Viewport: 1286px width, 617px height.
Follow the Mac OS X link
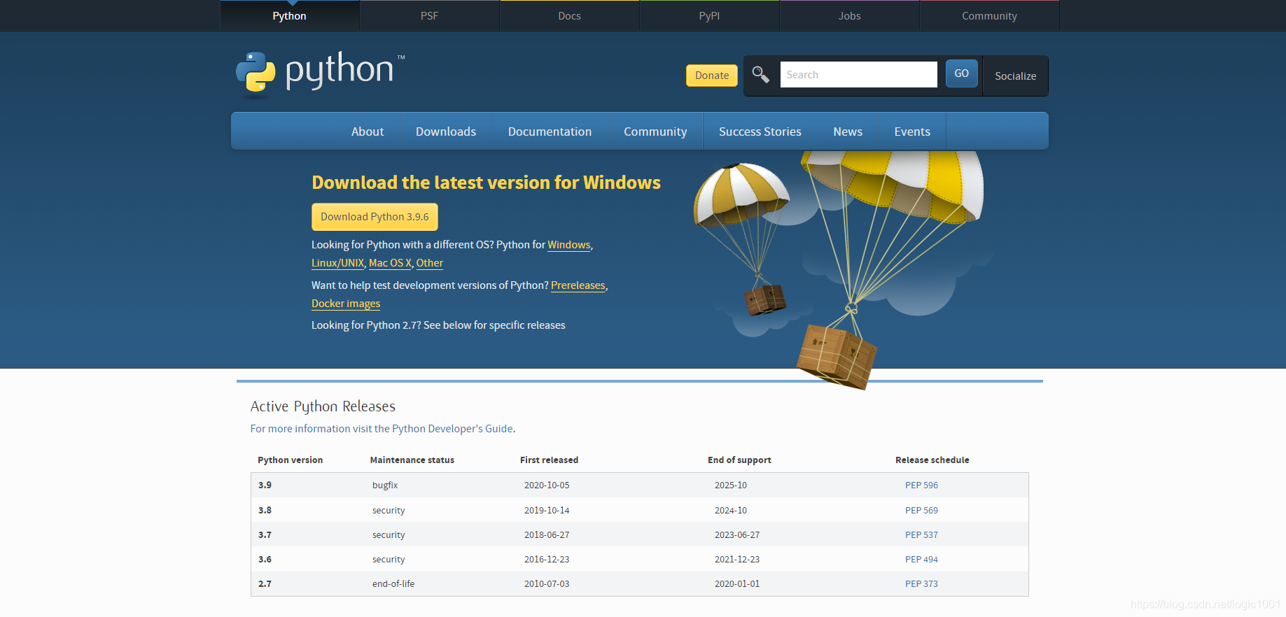(x=390, y=263)
